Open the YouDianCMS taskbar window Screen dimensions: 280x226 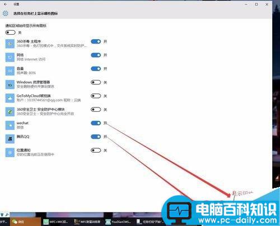click(119, 222)
